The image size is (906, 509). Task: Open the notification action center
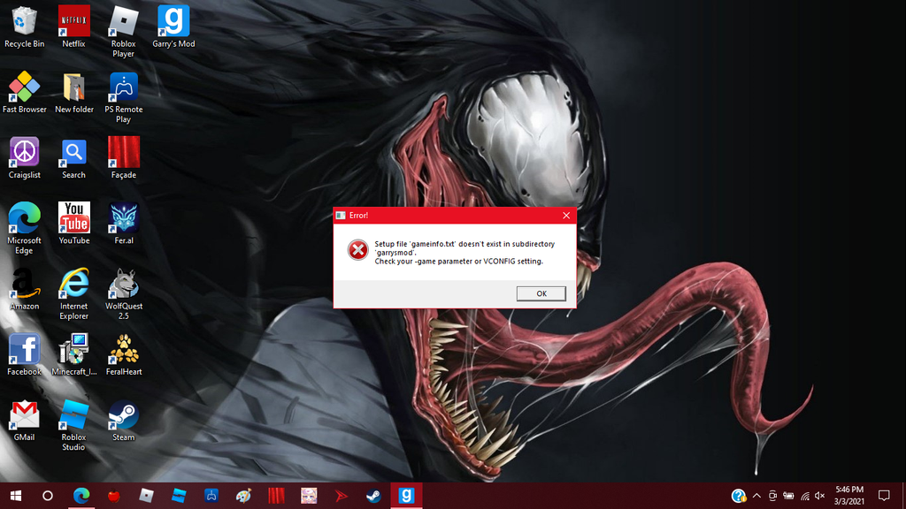(884, 496)
